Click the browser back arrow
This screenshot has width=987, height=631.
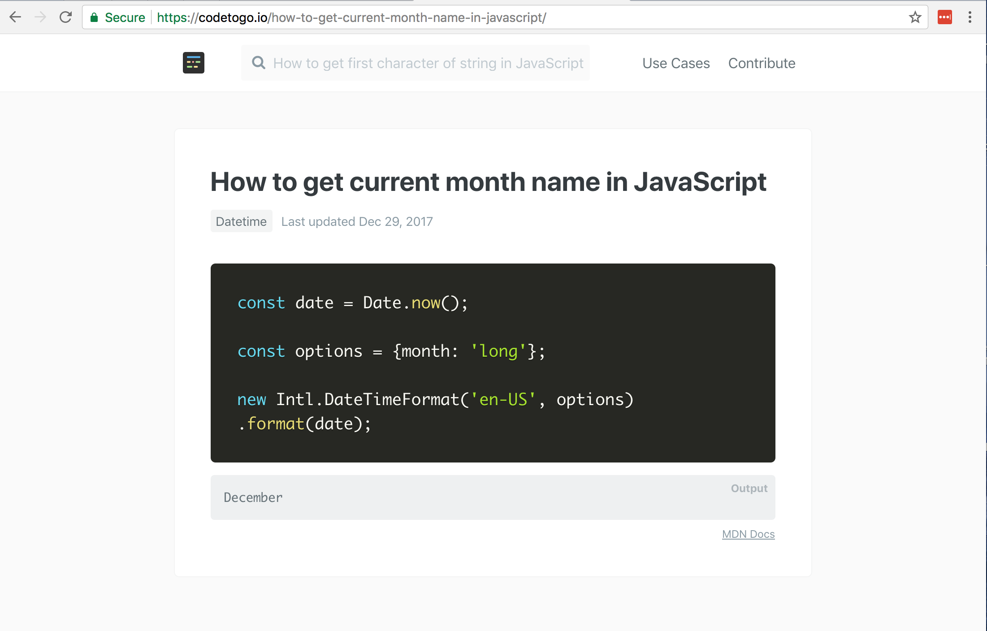[x=15, y=17]
